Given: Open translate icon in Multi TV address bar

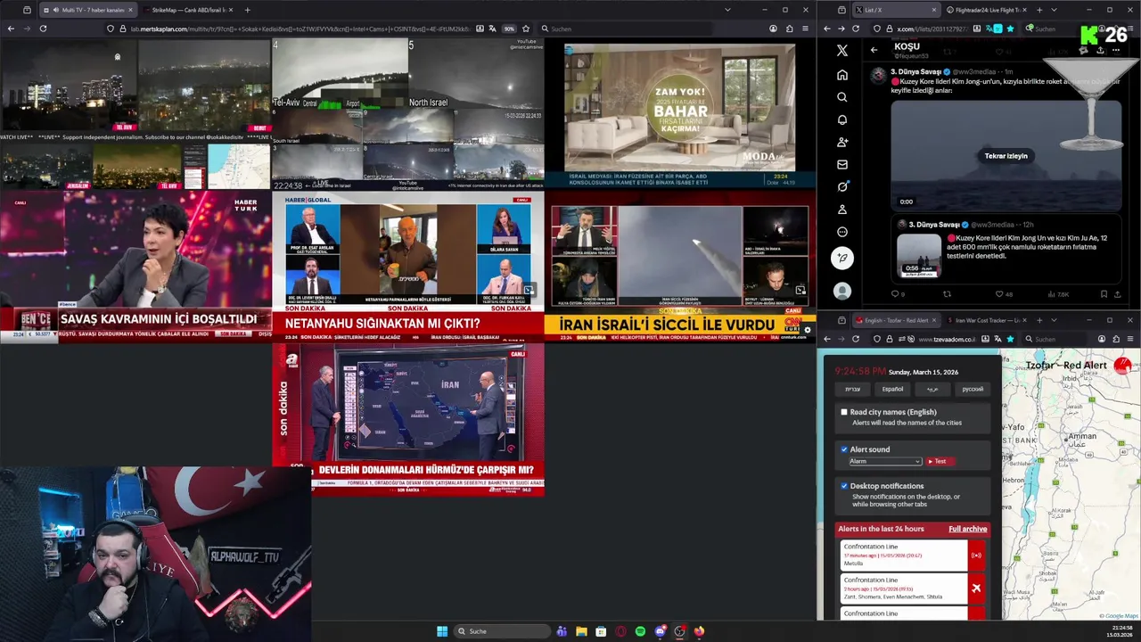Looking at the screenshot, I should click(x=494, y=29).
